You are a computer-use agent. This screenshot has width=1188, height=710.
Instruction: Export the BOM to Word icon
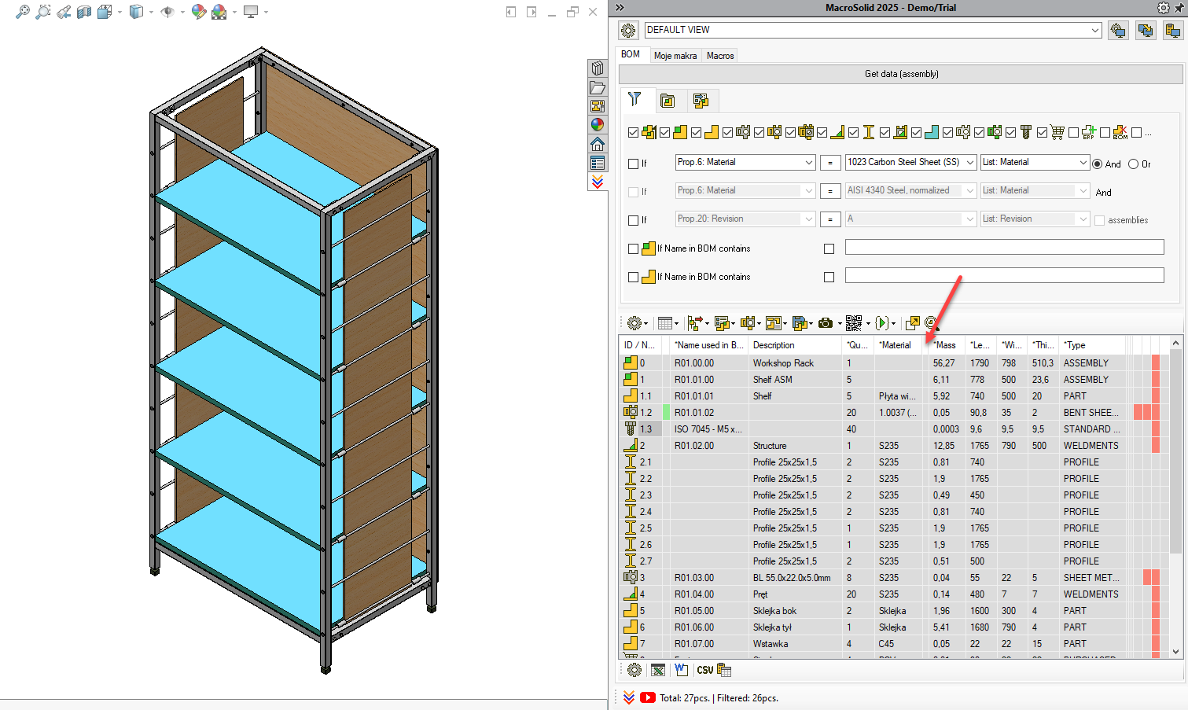point(681,670)
